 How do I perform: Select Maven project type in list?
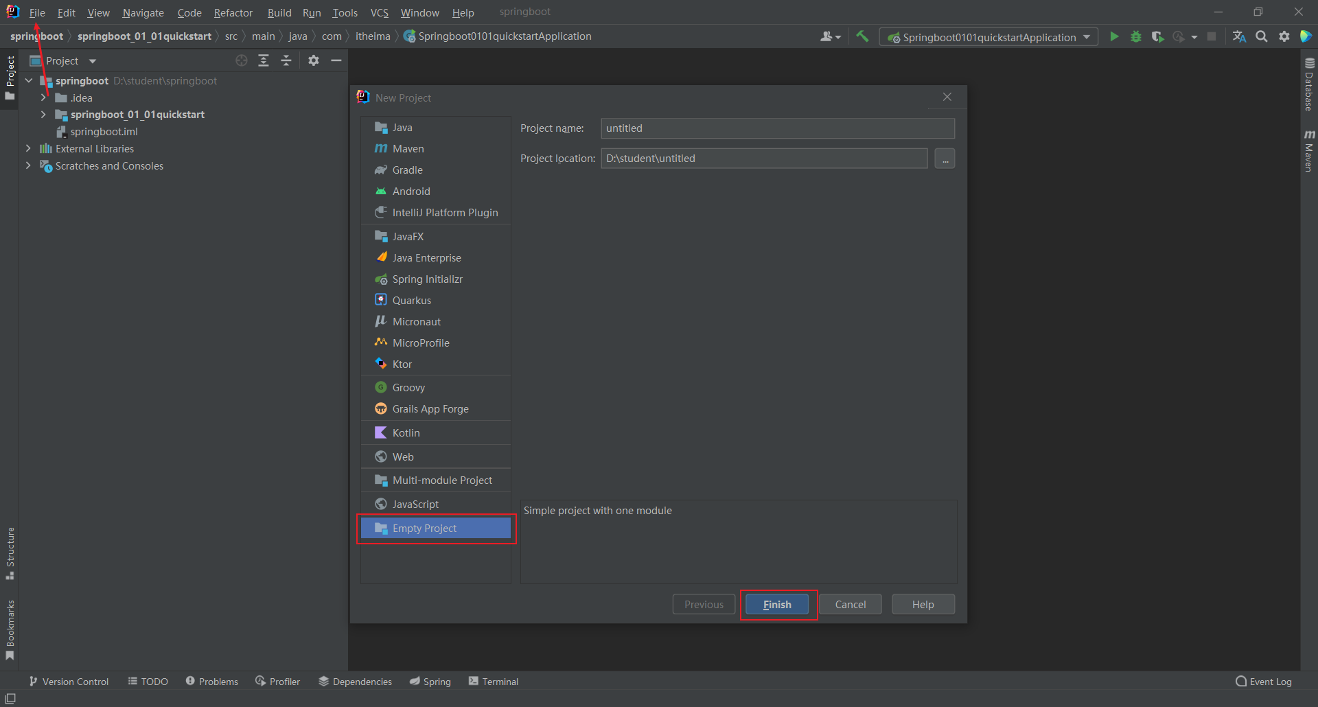pos(435,148)
